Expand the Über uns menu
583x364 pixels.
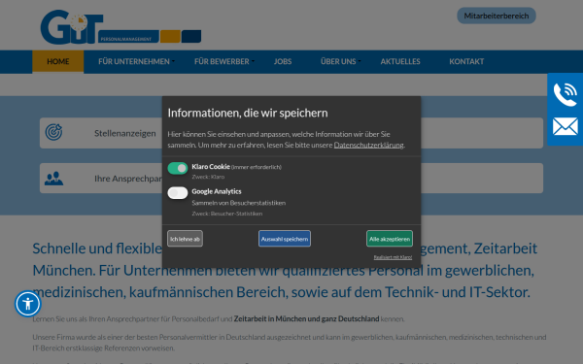click(x=341, y=62)
